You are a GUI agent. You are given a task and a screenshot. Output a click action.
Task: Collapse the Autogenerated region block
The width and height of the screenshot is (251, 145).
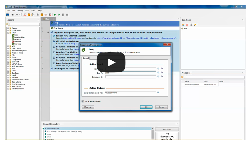[48, 33]
